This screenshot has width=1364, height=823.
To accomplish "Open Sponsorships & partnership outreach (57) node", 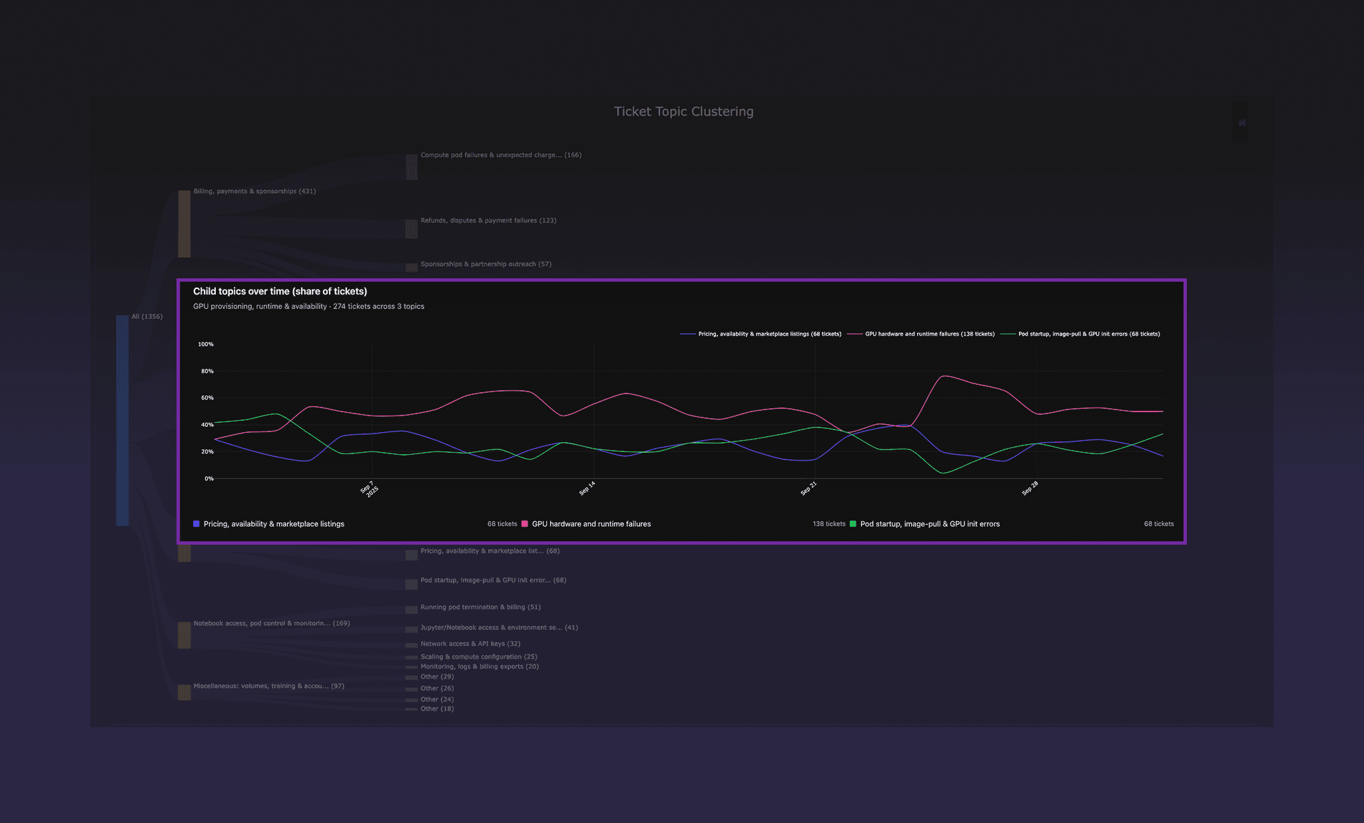I will point(412,267).
